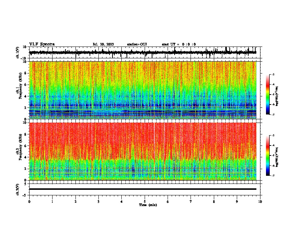Click the "ch.1(V)" waveform axis label

pyautogui.click(x=17, y=52)
